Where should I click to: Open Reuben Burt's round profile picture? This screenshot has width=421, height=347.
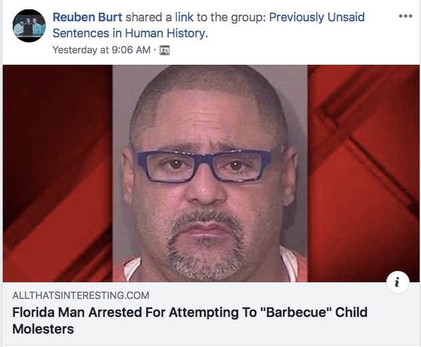[29, 26]
